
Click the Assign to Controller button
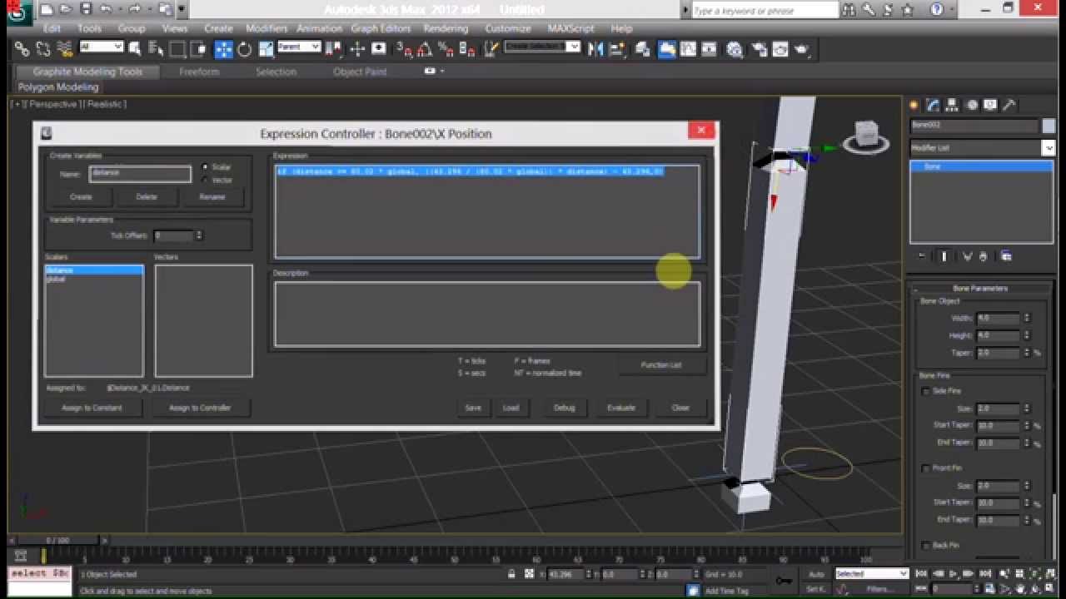pyautogui.click(x=200, y=408)
